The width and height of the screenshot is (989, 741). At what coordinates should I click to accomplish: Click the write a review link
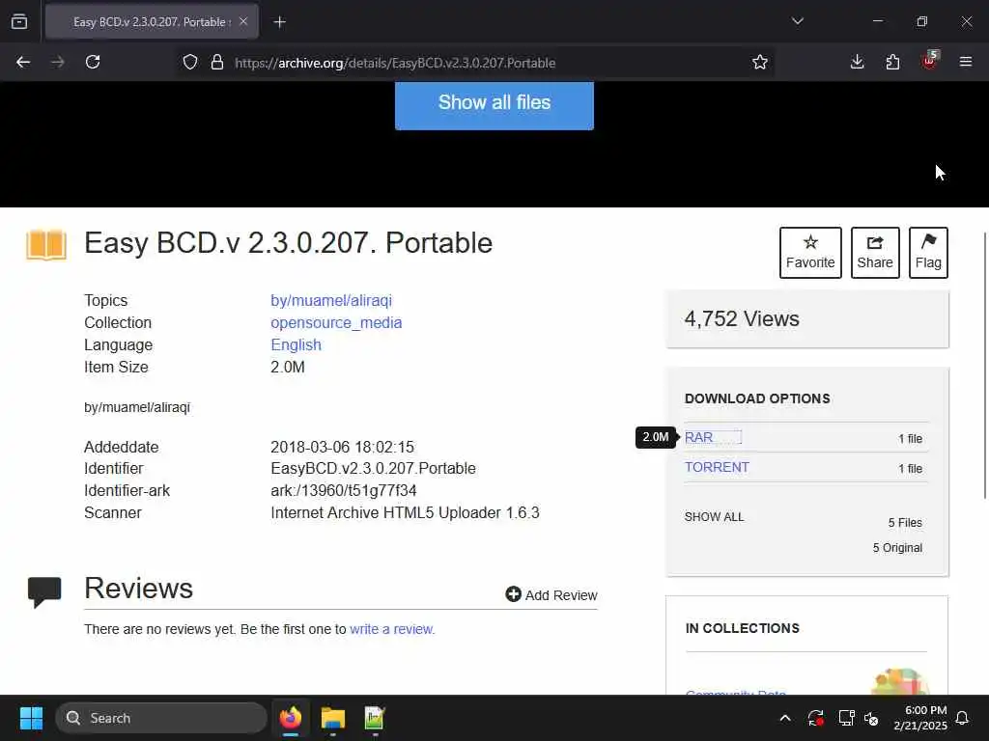392,629
